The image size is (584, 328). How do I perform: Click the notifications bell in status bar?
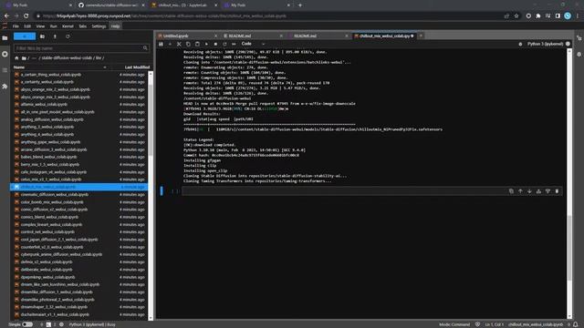[576, 324]
